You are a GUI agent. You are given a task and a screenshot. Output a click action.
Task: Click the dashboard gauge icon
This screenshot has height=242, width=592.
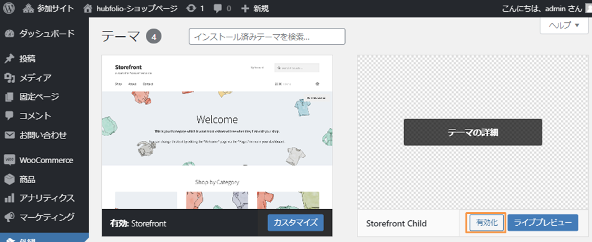(x=9, y=34)
